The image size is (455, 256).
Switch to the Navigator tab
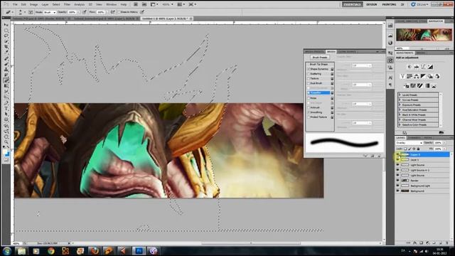coord(436,21)
